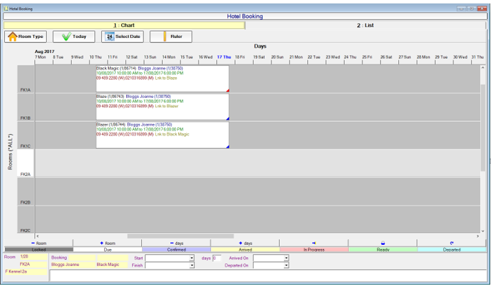The width and height of the screenshot is (492, 286).
Task: Click the 7 Mon date header
Action: point(41,57)
